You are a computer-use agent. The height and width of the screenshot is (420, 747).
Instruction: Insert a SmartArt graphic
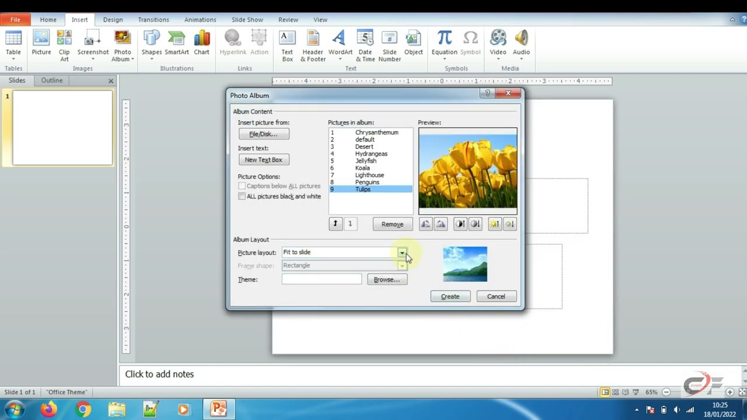[x=177, y=44]
